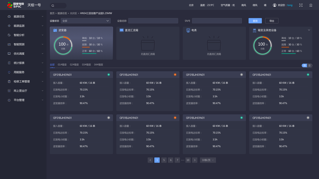Click the 空气质量：优 text
Image resolution: width=319 pixels, height=179 pixels.
pos(228,5)
